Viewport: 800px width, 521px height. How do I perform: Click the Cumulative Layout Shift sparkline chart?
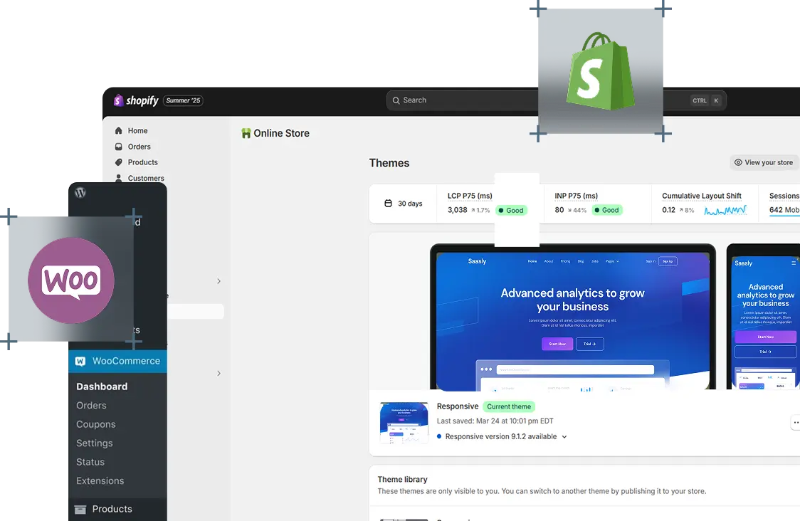[725, 211]
